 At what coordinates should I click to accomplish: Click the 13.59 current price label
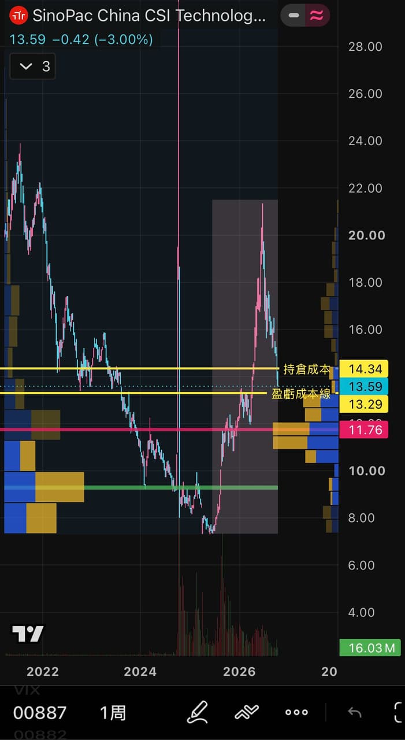(x=365, y=386)
